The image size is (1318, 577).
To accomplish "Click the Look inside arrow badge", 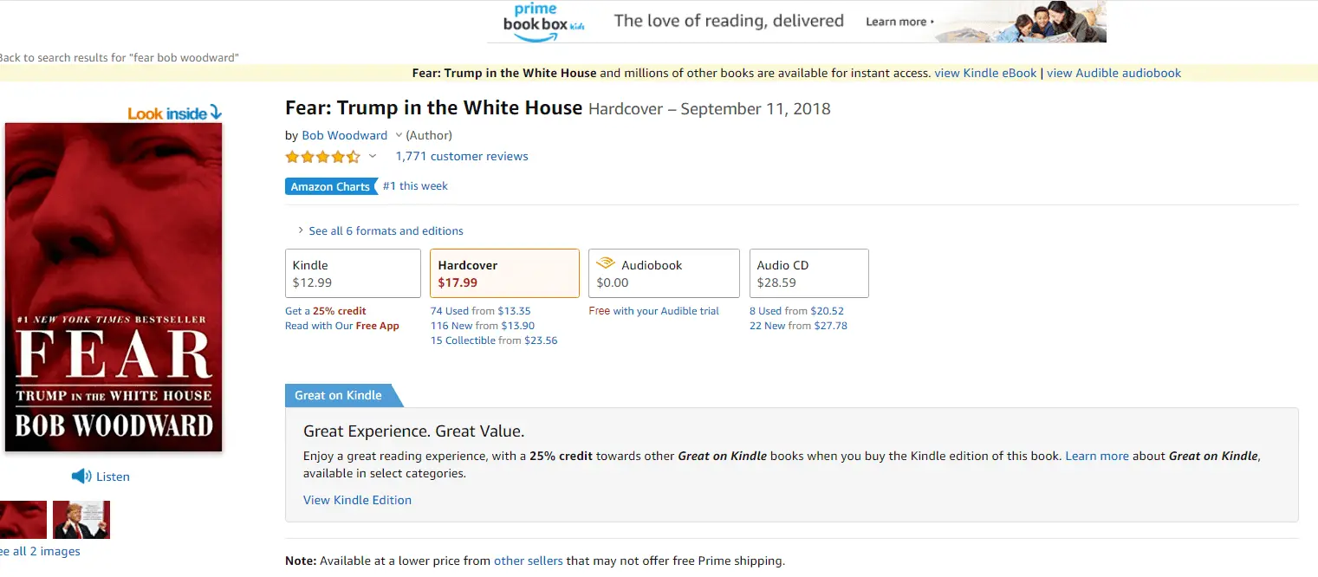I will (175, 113).
